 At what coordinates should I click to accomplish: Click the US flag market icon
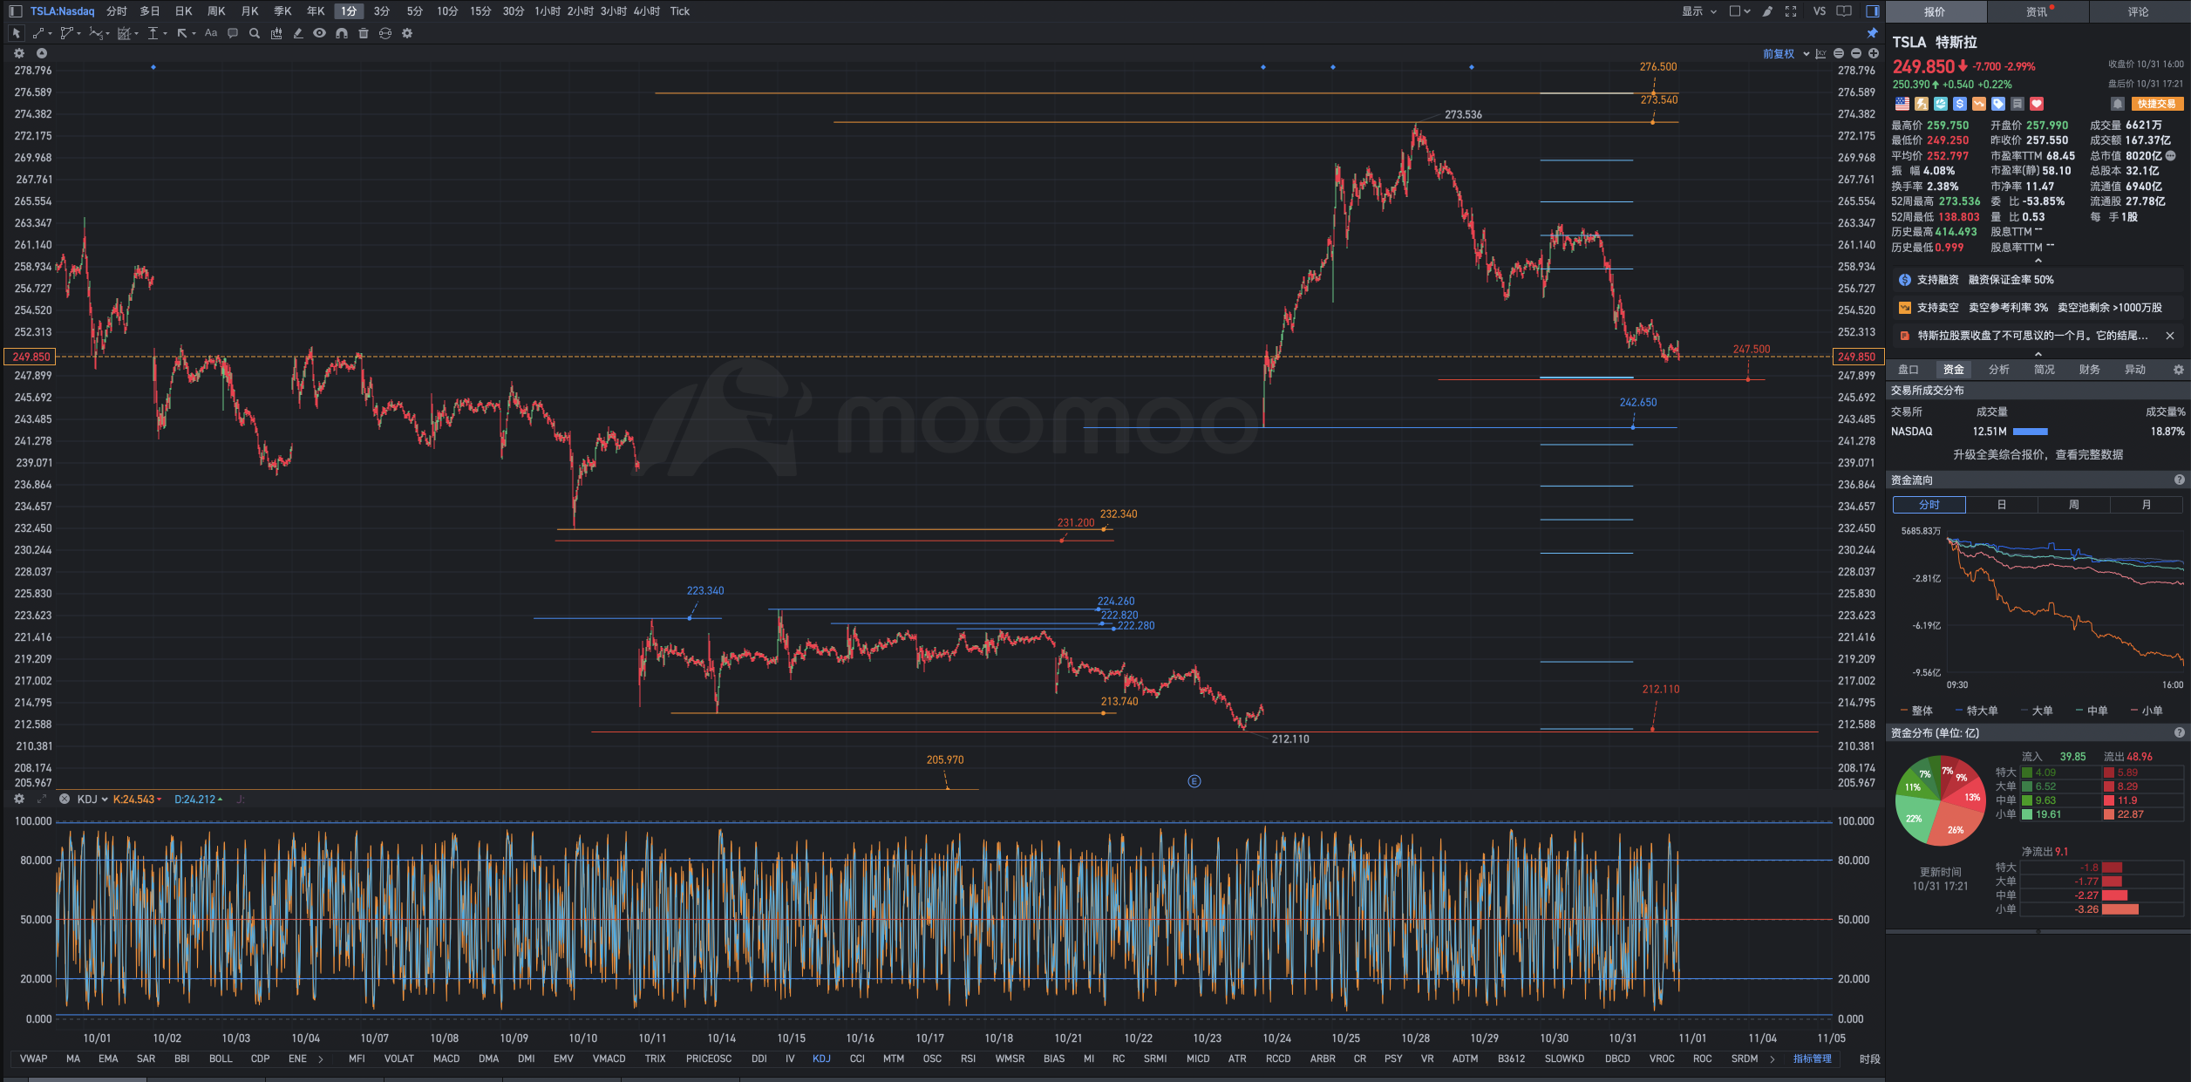click(x=1902, y=104)
